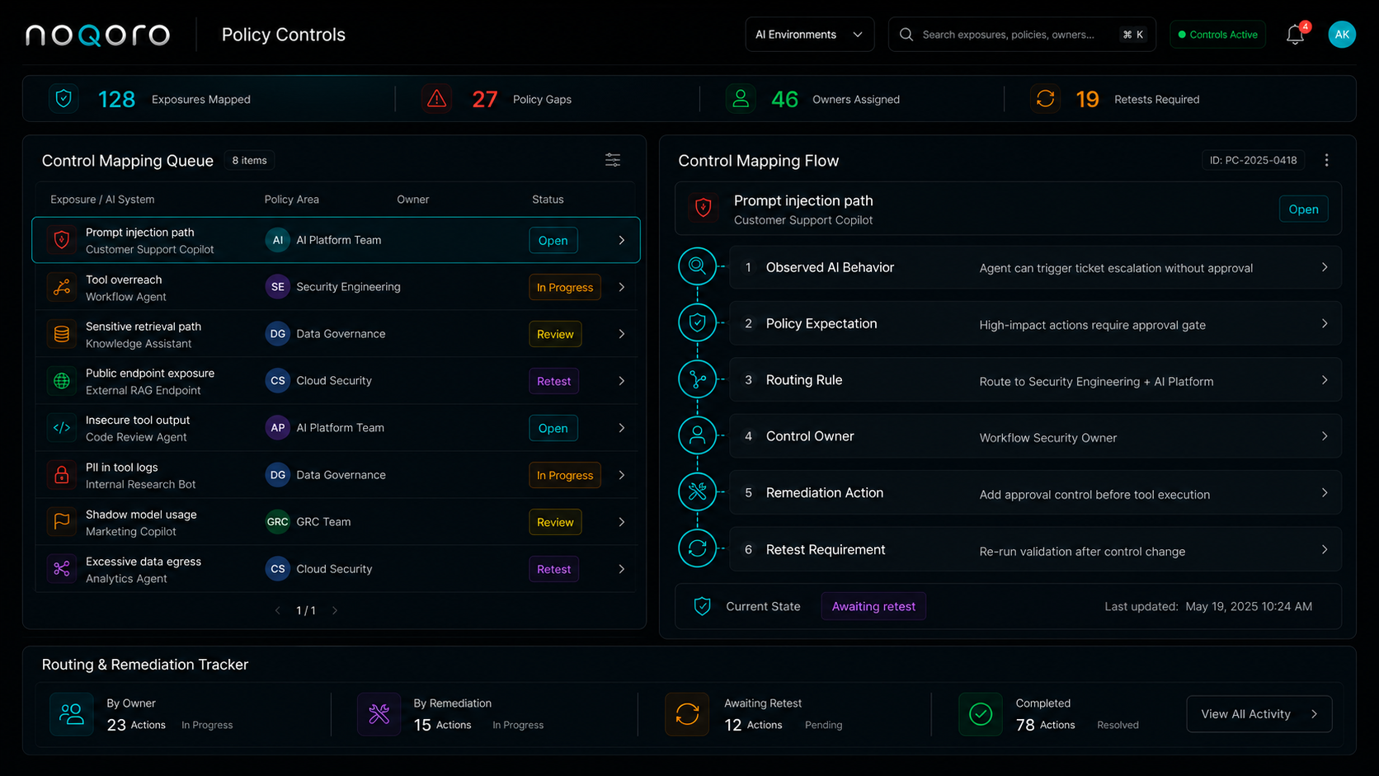Viewport: 1379px width, 776px height.
Task: Click the Remediation Action tools step icon
Action: [x=697, y=492]
